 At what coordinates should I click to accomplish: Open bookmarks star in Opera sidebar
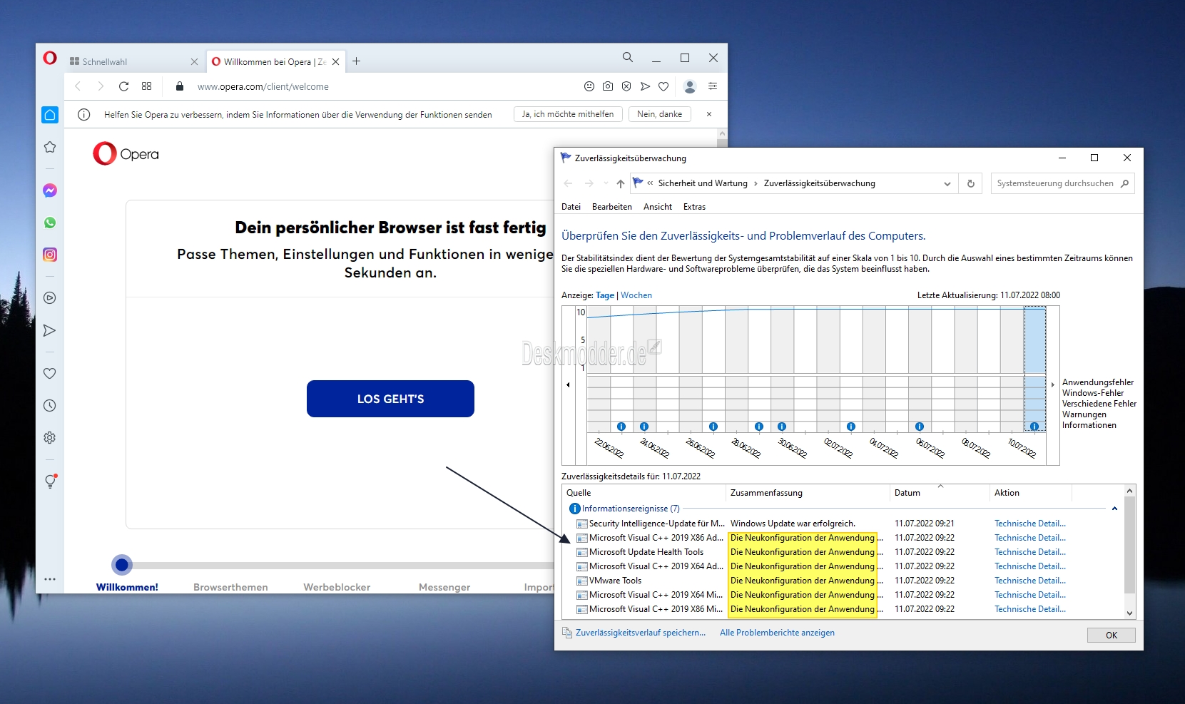pyautogui.click(x=50, y=147)
